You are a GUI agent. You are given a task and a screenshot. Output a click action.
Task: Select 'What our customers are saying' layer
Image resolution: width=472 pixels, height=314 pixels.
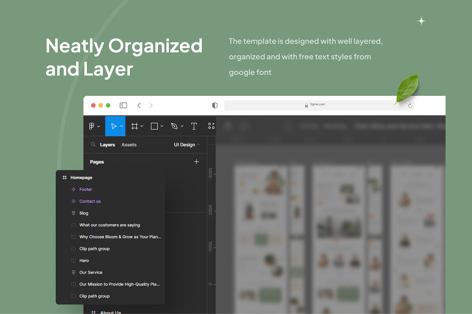click(110, 225)
